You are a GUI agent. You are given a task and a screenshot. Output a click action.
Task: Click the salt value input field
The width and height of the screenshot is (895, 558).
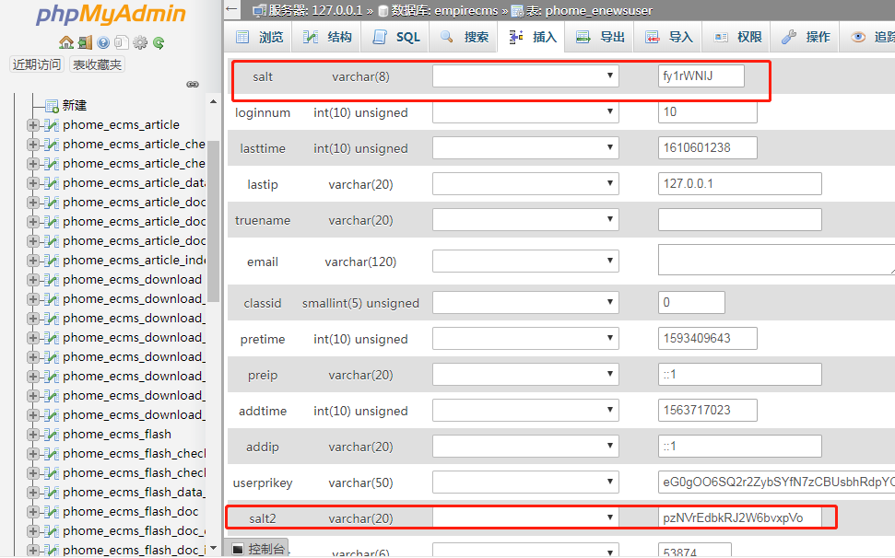(701, 76)
